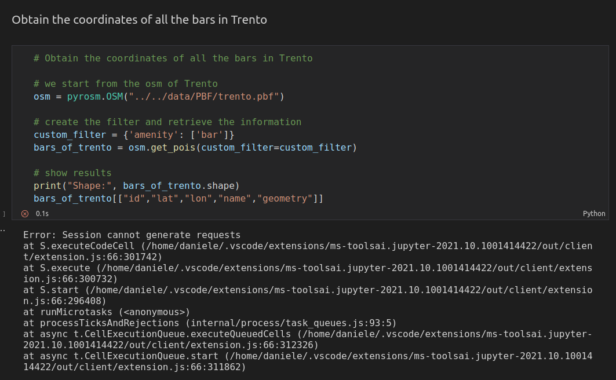This screenshot has height=380, width=616.
Task: Click the CellExecutionQueue.start trace line
Action: [308, 361]
